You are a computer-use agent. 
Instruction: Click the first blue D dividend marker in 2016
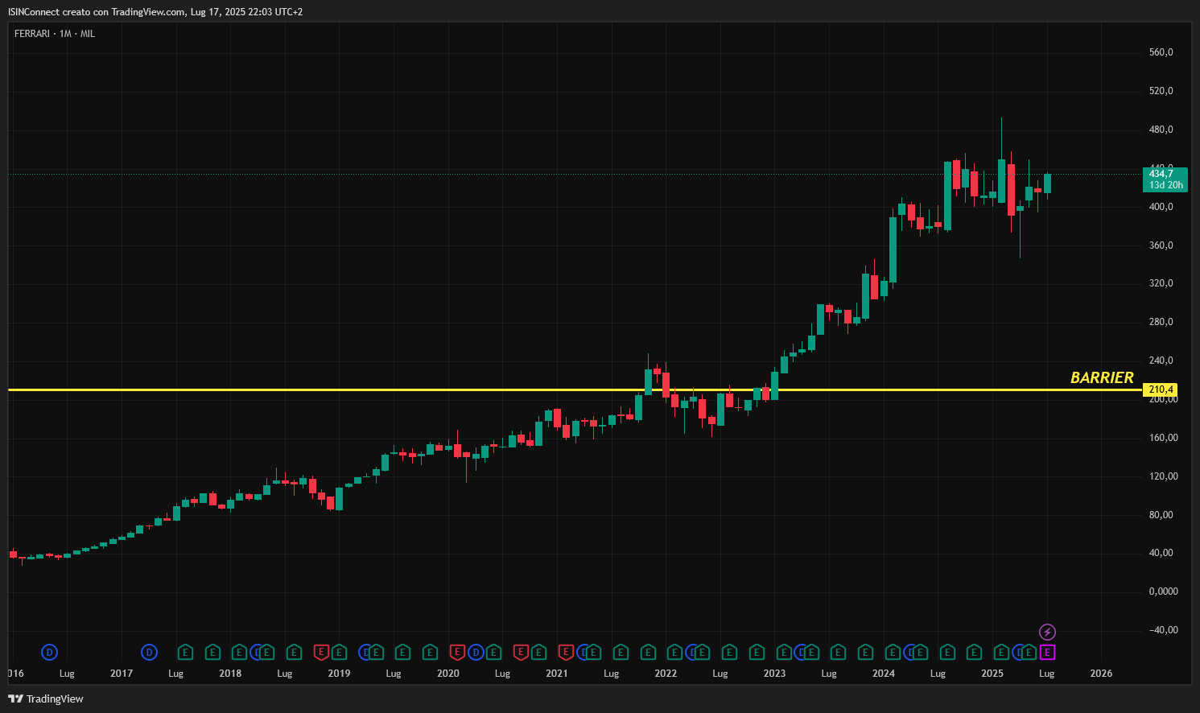coord(50,653)
